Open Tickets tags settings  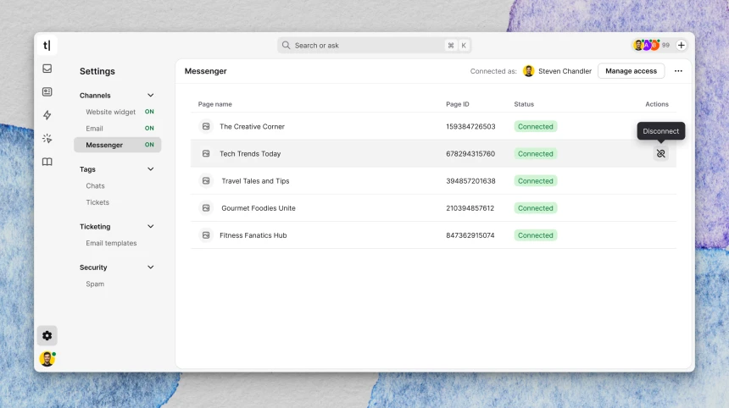coord(97,202)
